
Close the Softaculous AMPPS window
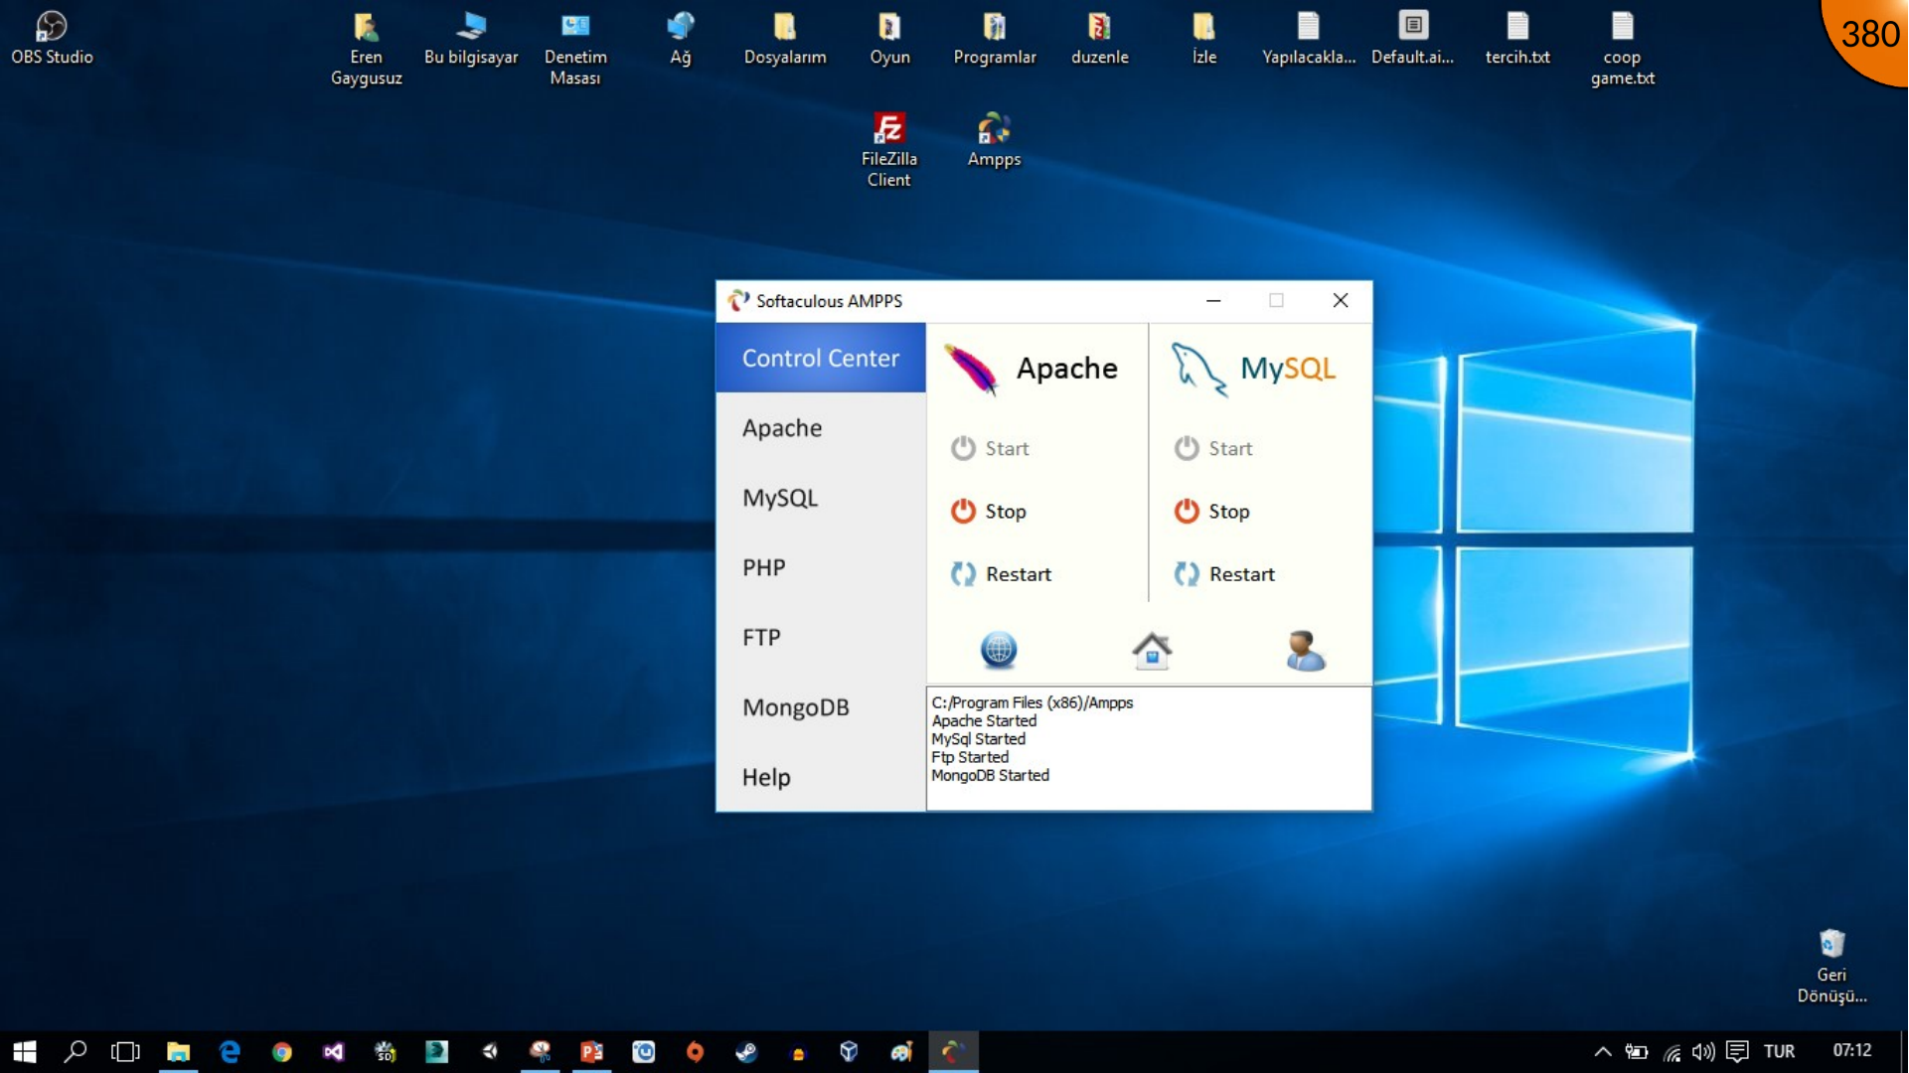pyautogui.click(x=1341, y=300)
